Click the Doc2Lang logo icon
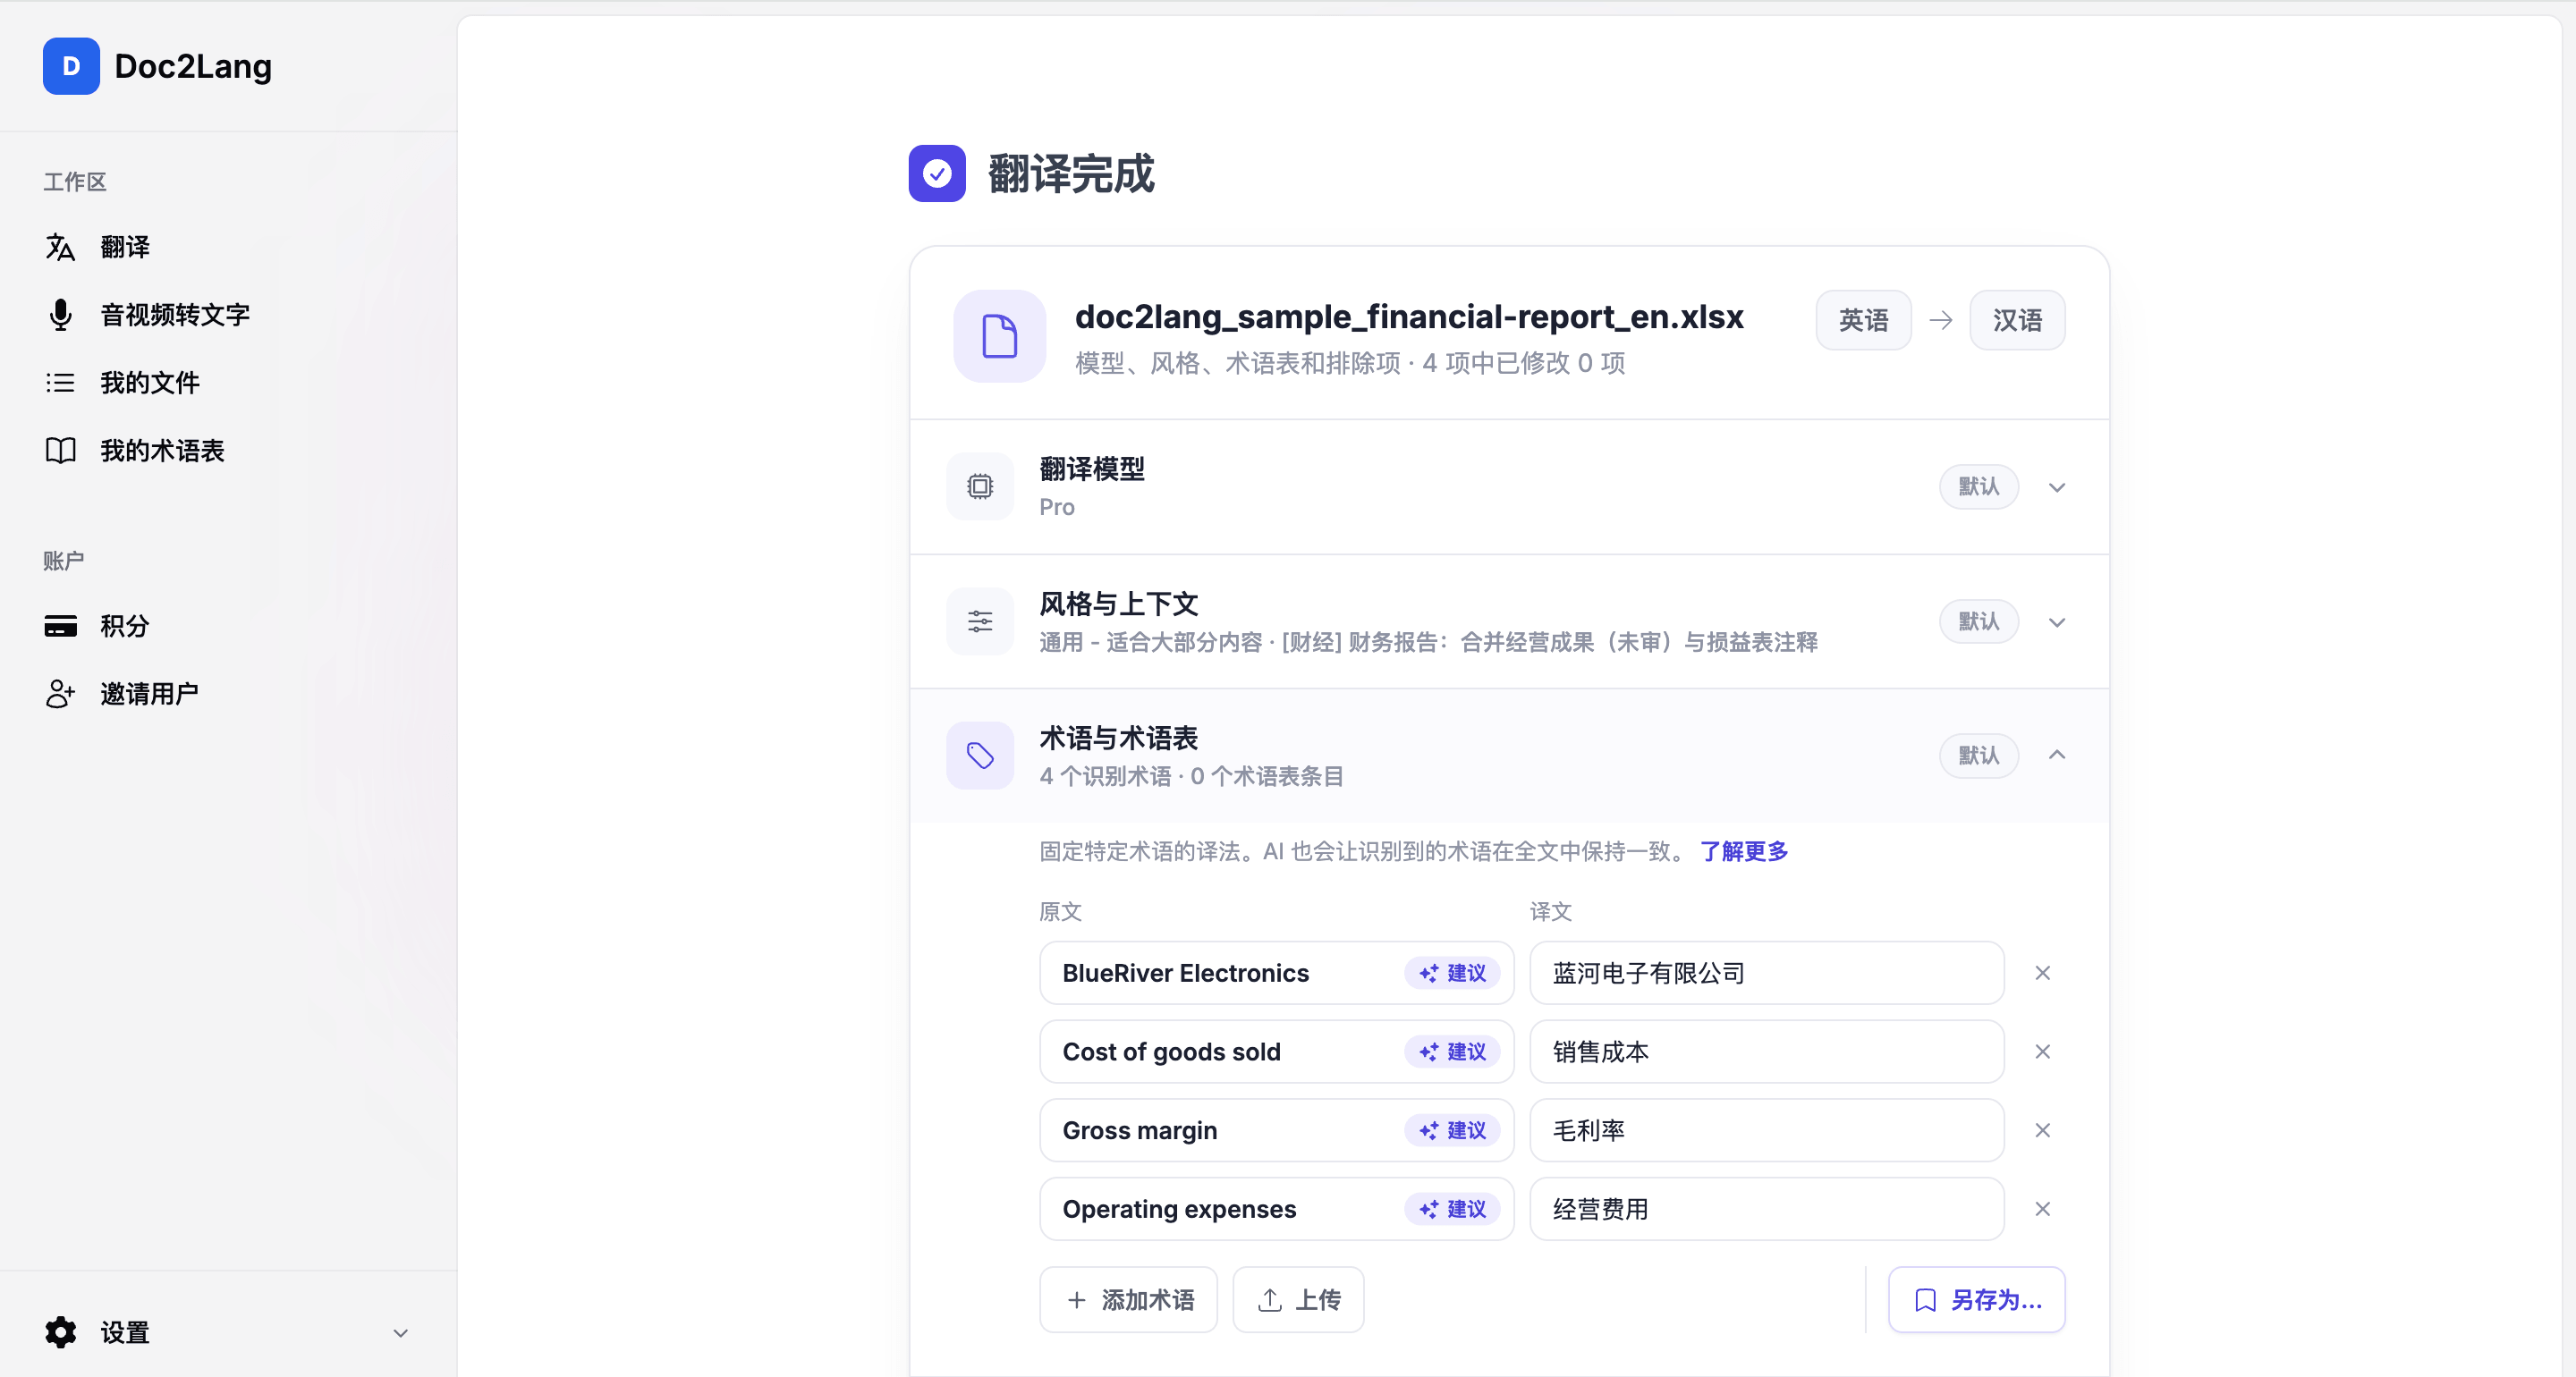2576x1377 pixels. tap(71, 66)
